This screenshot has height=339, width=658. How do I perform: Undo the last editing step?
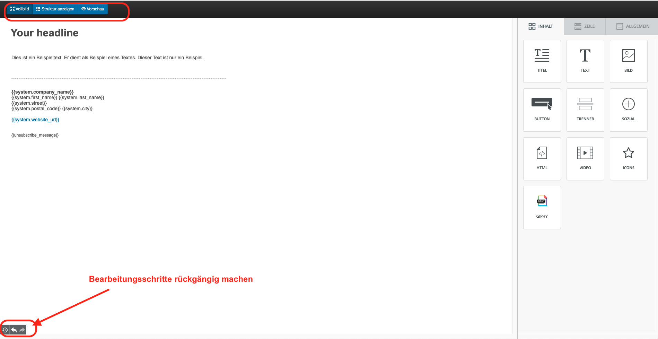[x=14, y=330]
